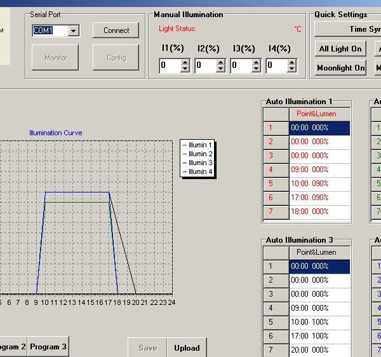Click the Upload button
Image resolution: width=381 pixels, height=357 pixels.
click(x=187, y=347)
